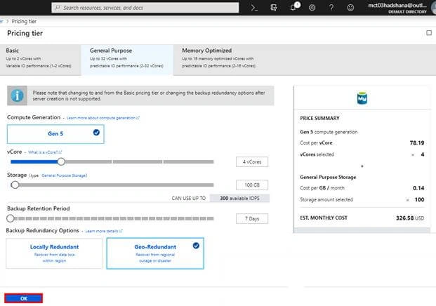Open the feedback smiley icon
This screenshot has width=436, height=306.
(x=350, y=8)
